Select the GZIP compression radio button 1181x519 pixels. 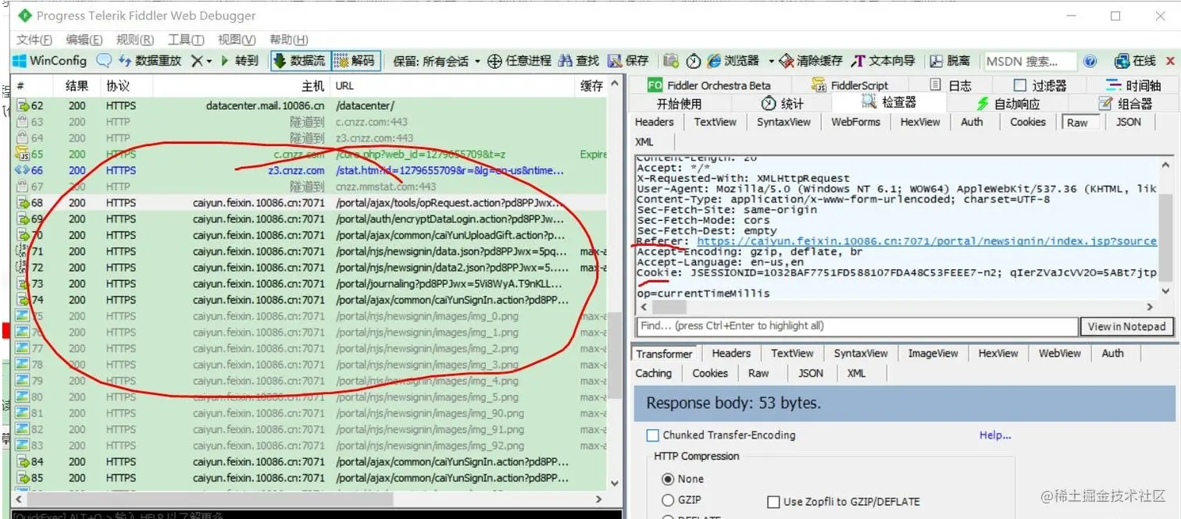point(669,500)
